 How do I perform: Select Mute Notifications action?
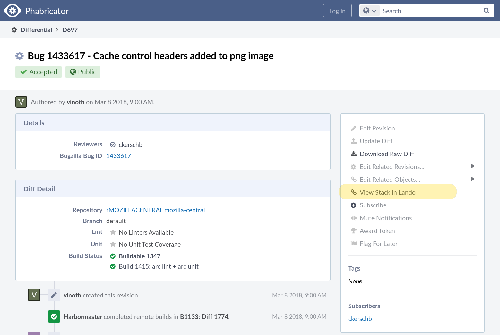pos(386,218)
